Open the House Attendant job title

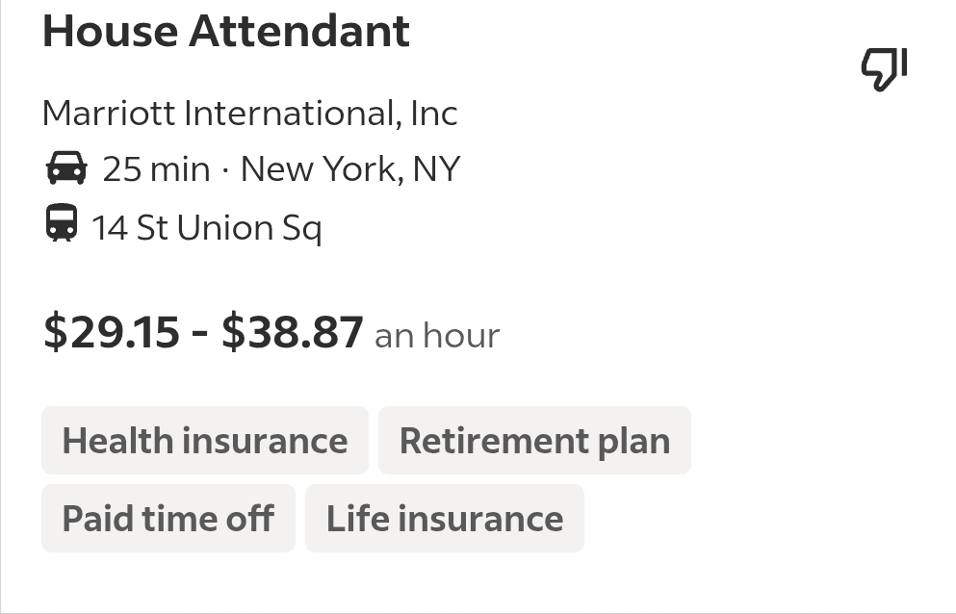click(x=226, y=31)
